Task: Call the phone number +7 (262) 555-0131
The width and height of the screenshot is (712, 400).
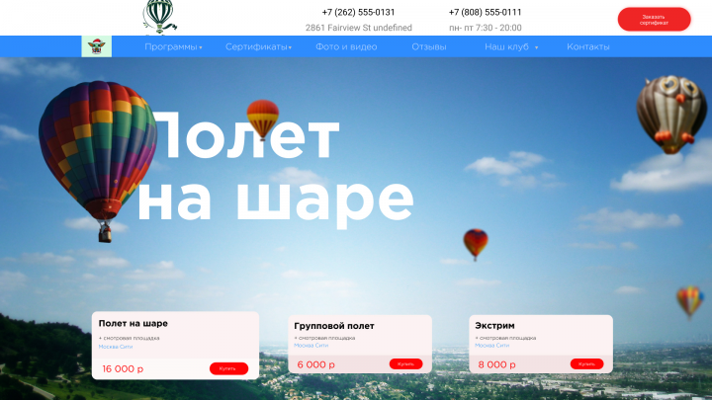Action: pos(358,12)
